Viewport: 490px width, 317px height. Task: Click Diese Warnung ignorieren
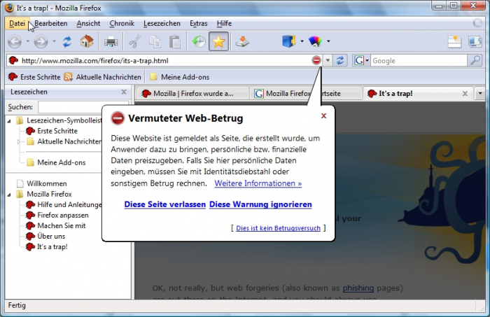(x=260, y=204)
